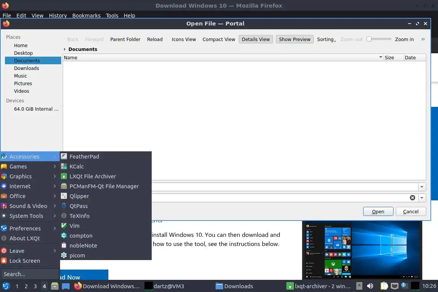The height and width of the screenshot is (292, 438).
Task: Switch to dartz@VM3 terminal in the taskbar
Action: [x=165, y=286]
